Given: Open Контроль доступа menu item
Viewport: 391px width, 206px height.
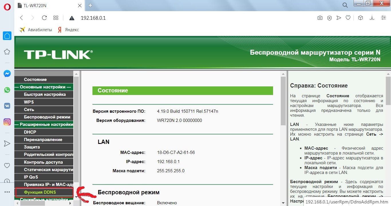Looking at the screenshot, I should (44, 162).
